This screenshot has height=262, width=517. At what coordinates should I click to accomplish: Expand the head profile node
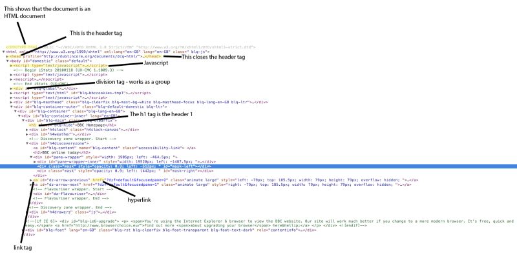[x=8, y=56]
